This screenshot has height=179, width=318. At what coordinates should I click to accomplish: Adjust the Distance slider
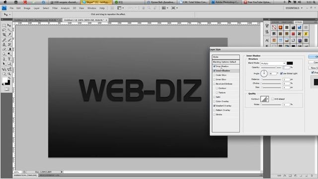pyautogui.click(x=271, y=80)
